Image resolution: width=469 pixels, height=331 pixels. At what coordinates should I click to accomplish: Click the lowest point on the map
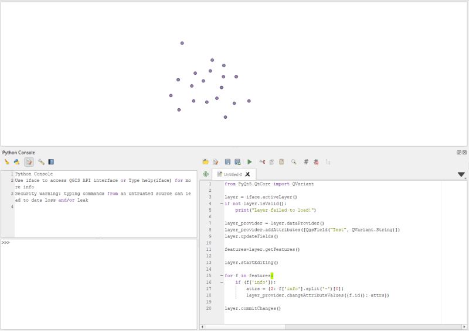coord(225,118)
